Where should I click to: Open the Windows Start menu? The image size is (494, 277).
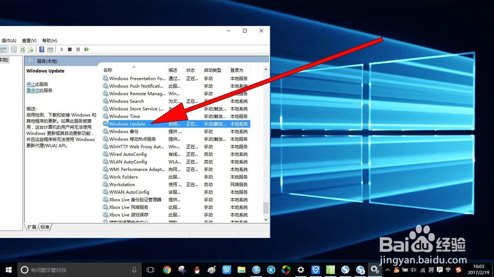pos(8,270)
